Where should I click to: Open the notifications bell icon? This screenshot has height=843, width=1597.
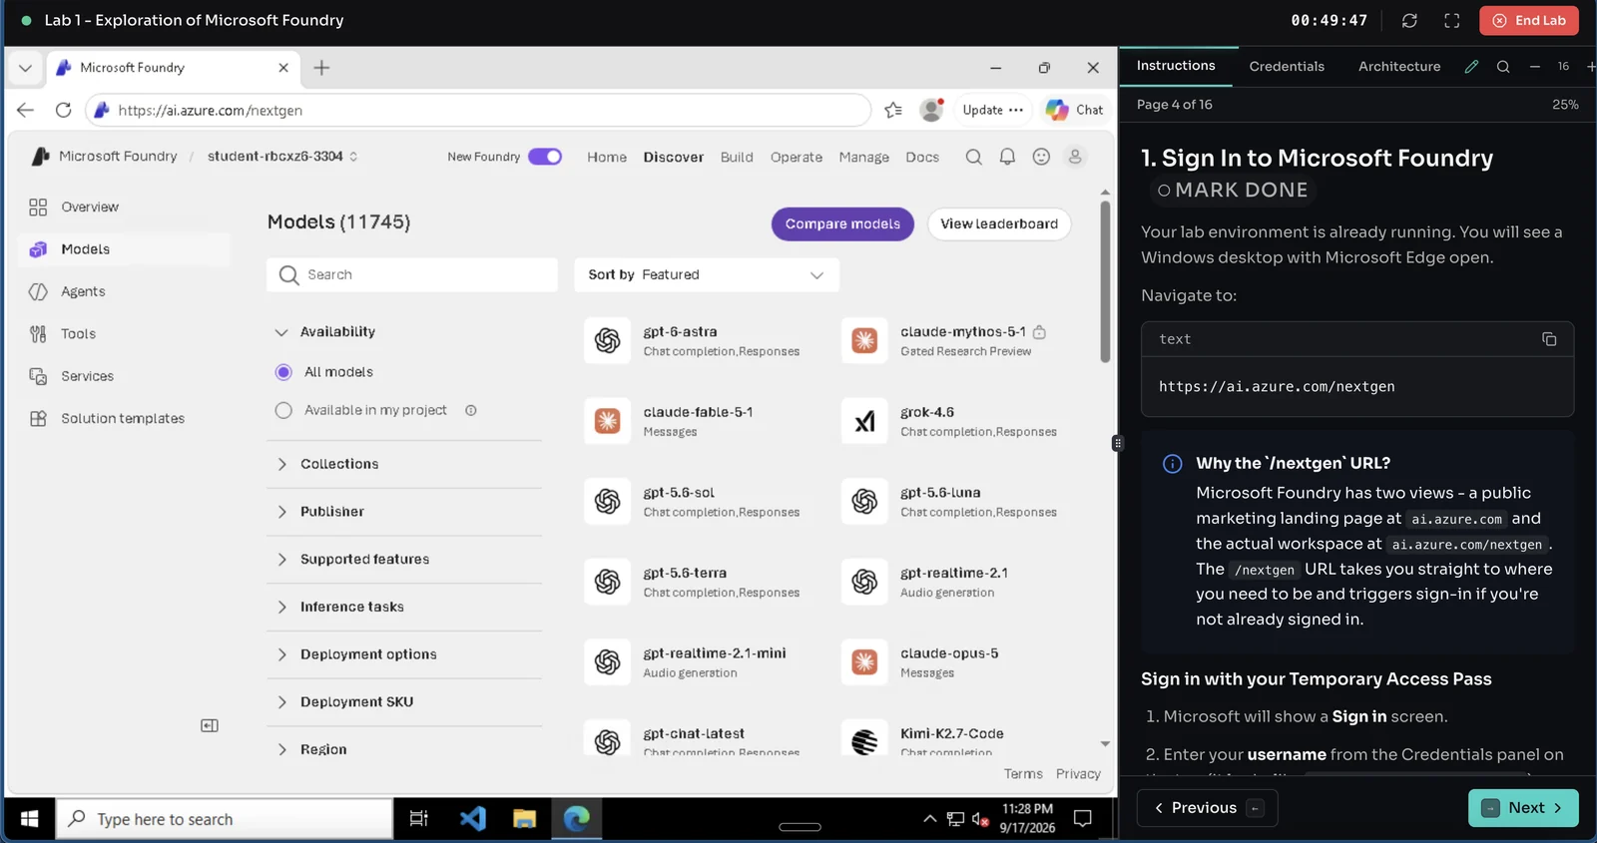pyautogui.click(x=1007, y=157)
